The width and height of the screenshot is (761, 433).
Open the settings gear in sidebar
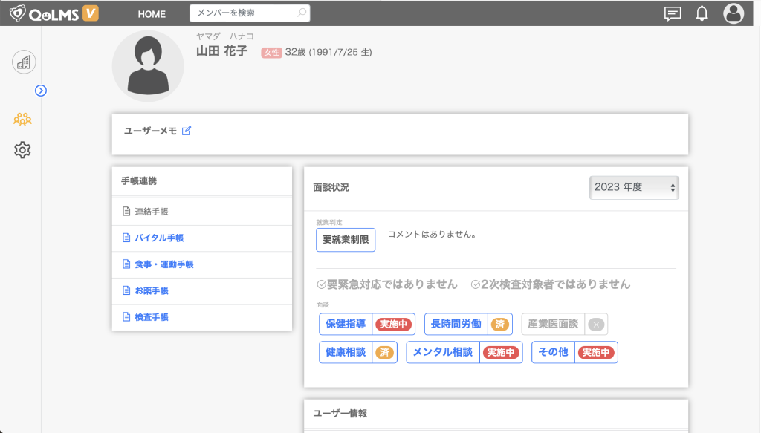[x=23, y=150]
